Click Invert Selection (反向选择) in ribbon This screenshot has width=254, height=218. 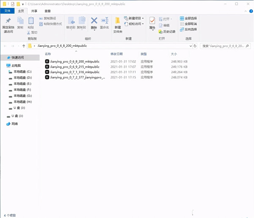click(x=188, y=29)
